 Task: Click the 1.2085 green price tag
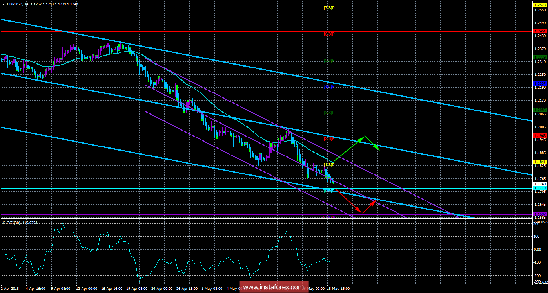pos(540,110)
